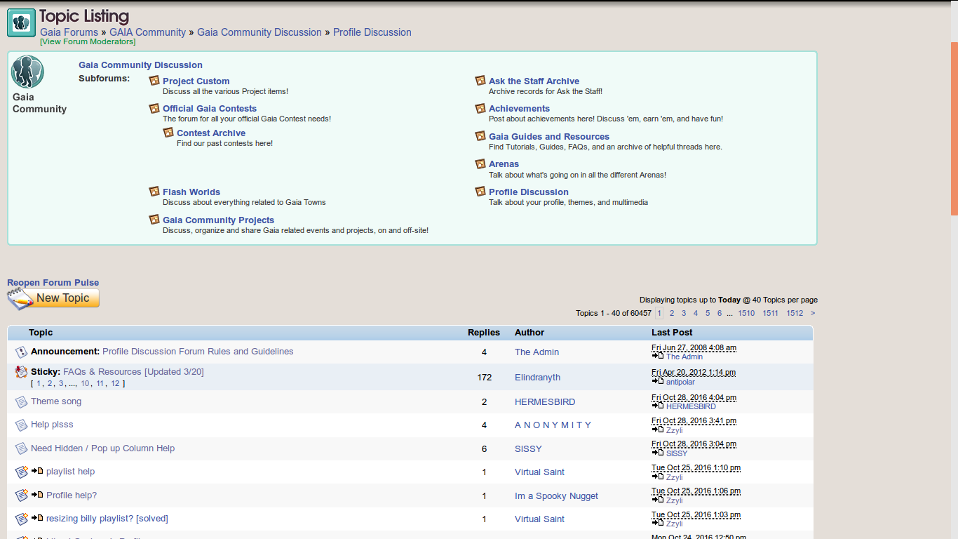Open the Arenas subforum link
This screenshot has height=539, width=958.
click(504, 164)
